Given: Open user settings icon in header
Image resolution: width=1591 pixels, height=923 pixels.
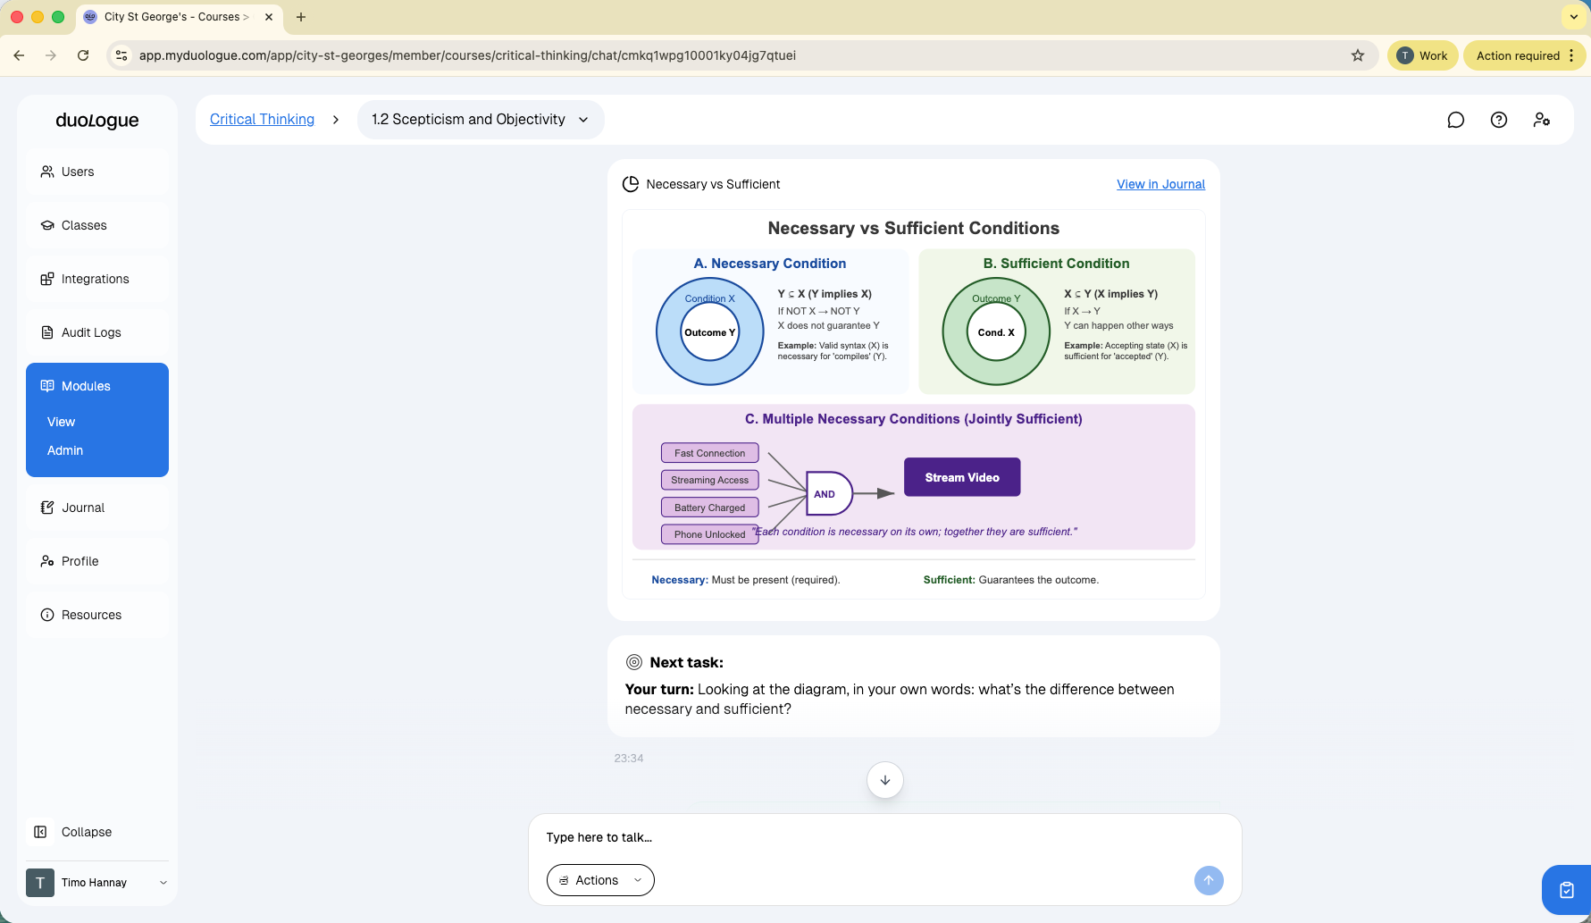Looking at the screenshot, I should pyautogui.click(x=1542, y=120).
